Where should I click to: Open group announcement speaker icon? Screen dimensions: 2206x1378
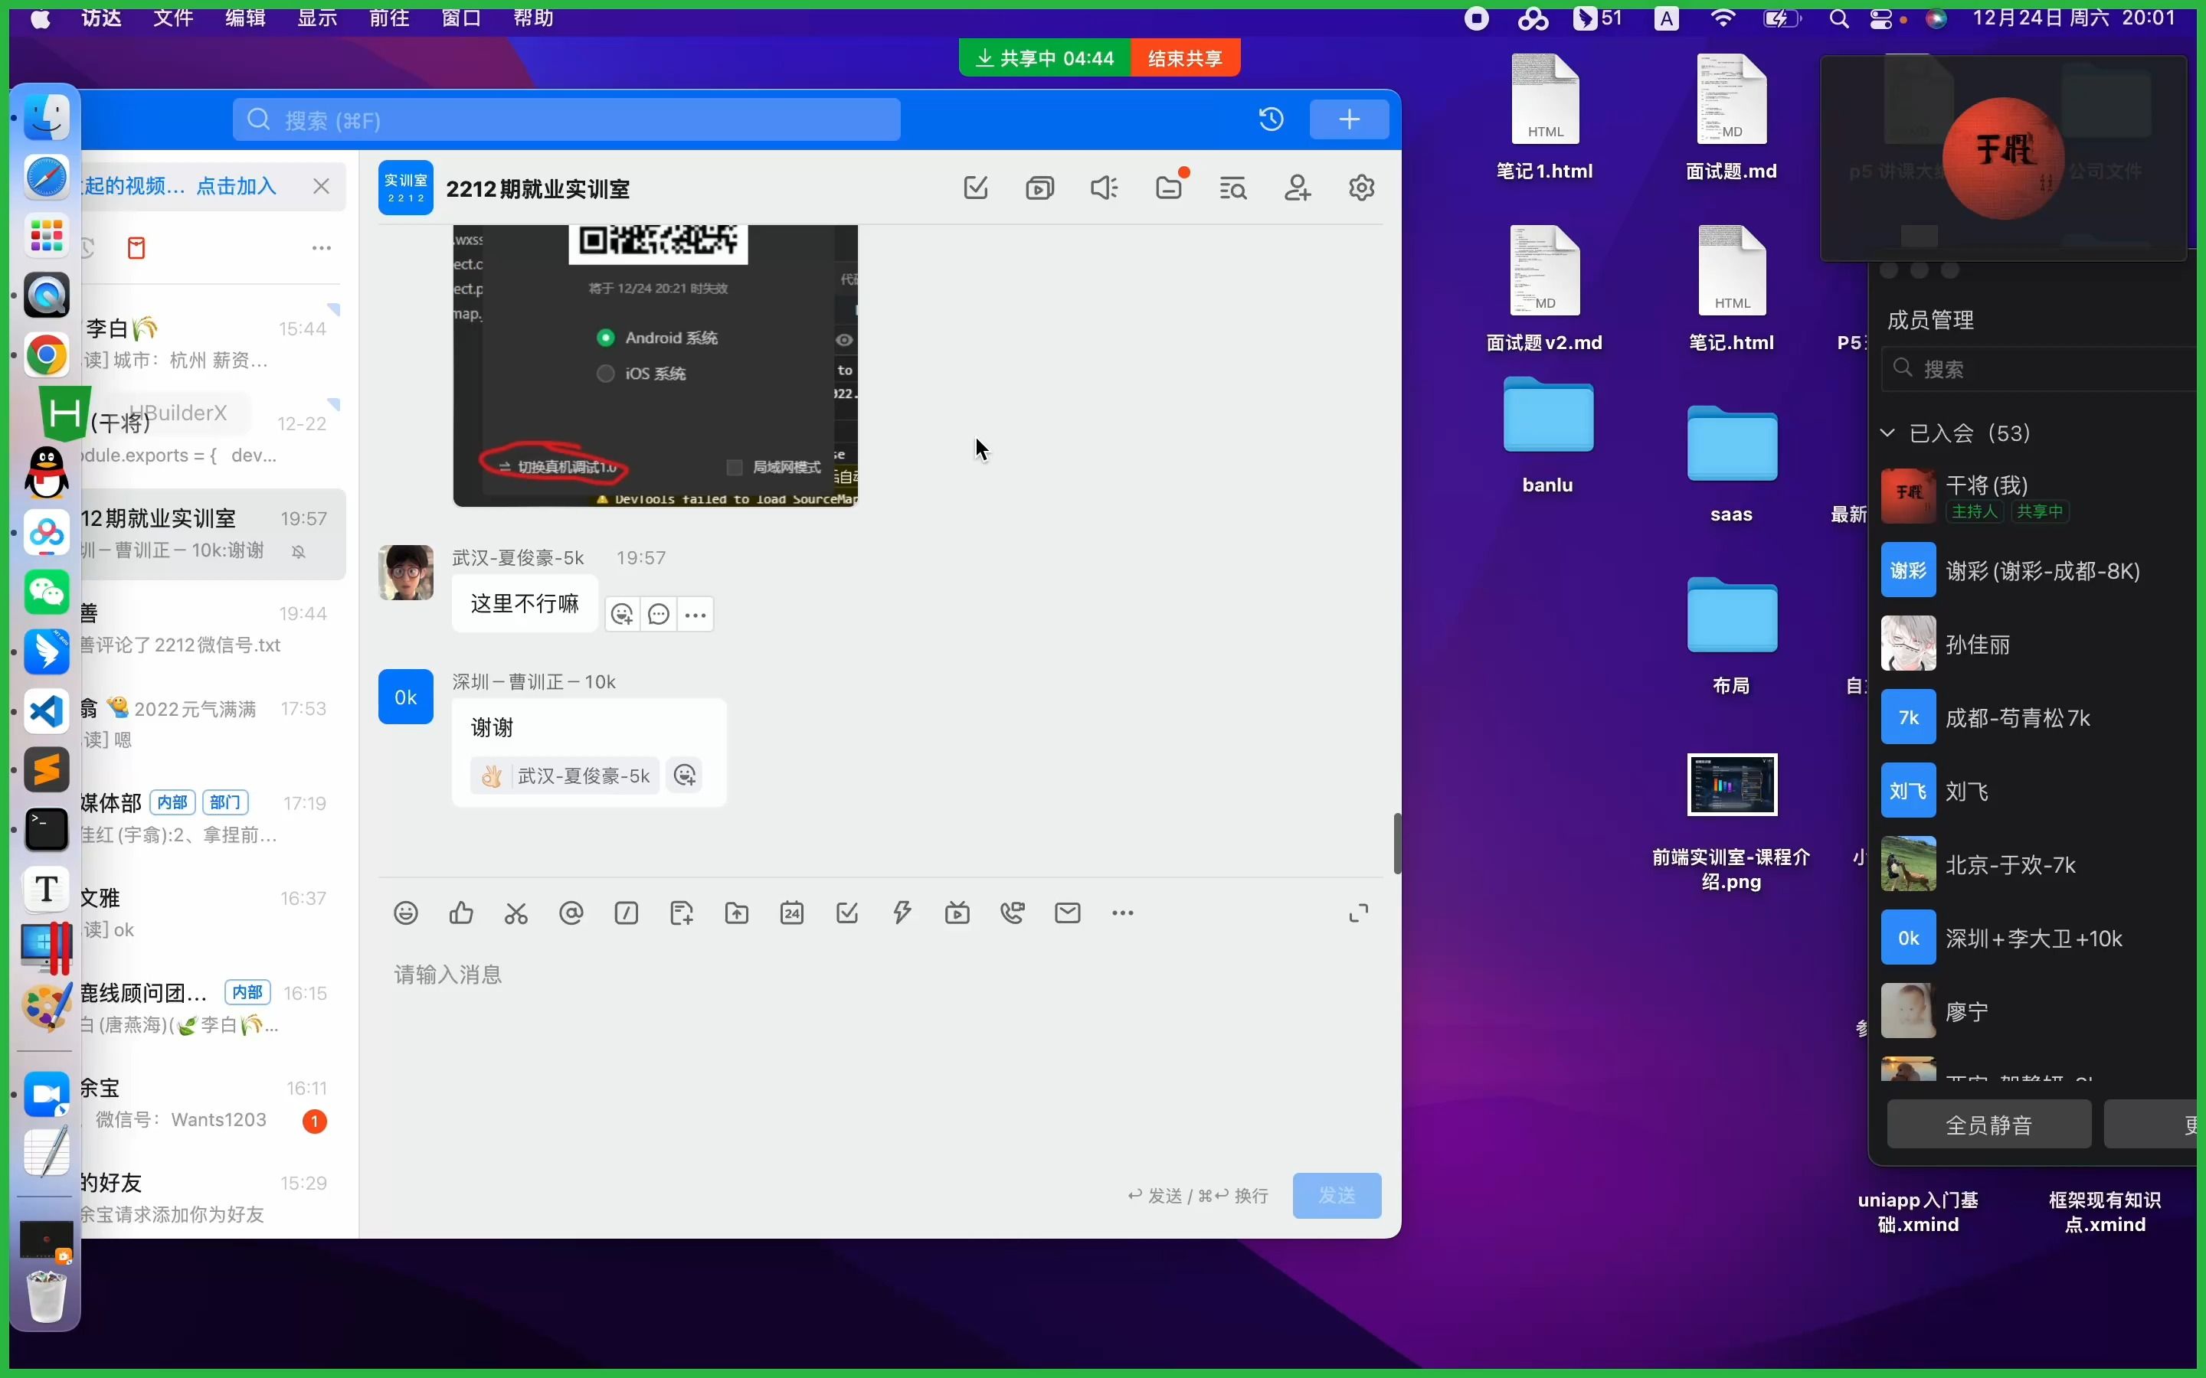pyautogui.click(x=1104, y=188)
